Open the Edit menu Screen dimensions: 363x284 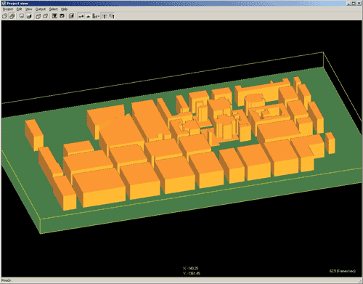tap(19, 9)
